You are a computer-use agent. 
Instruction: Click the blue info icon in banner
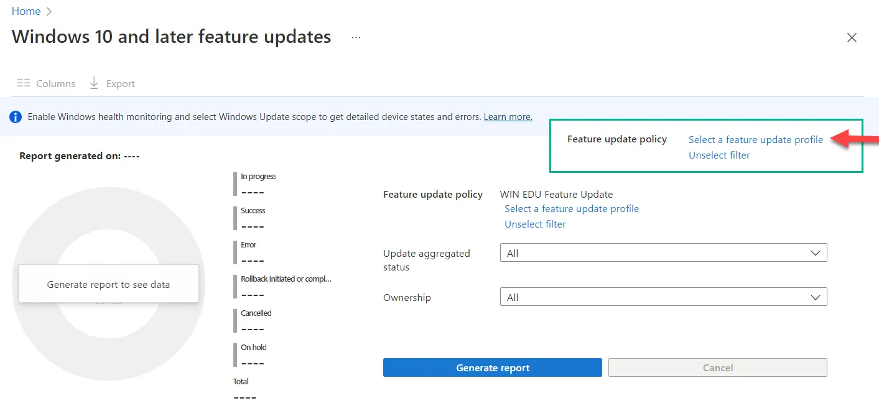tap(16, 116)
